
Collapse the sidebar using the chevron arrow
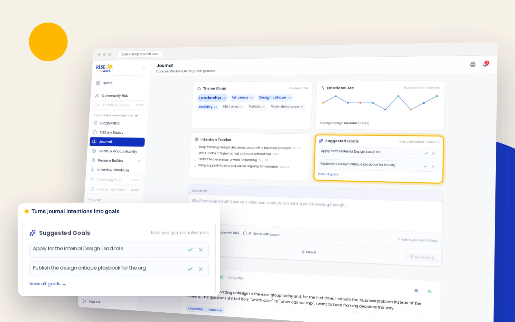coord(144,68)
